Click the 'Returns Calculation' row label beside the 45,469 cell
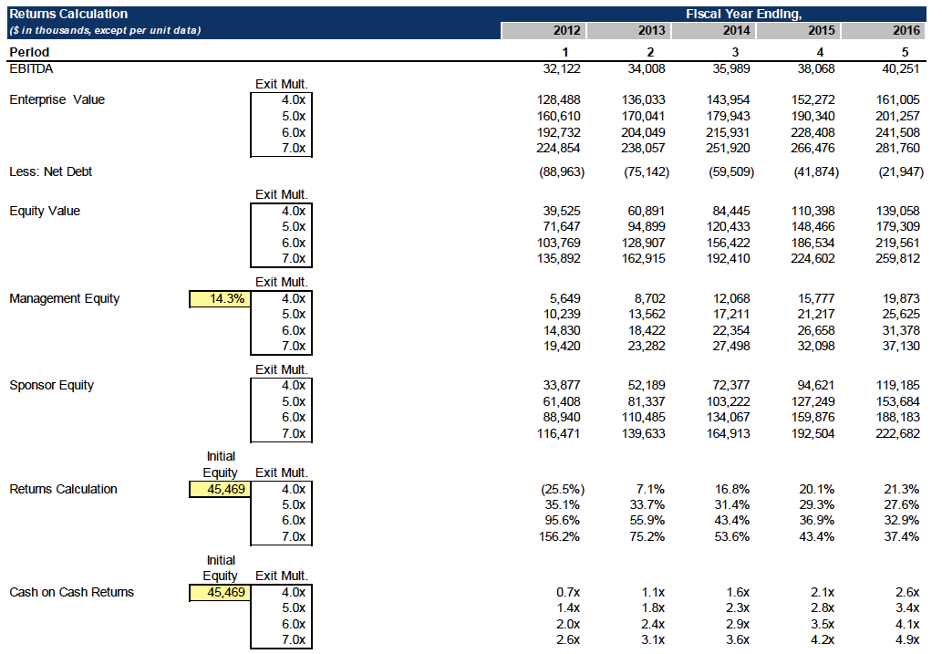The image size is (942, 654). click(x=63, y=489)
